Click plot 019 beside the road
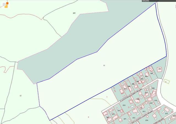 coord(155,101)
